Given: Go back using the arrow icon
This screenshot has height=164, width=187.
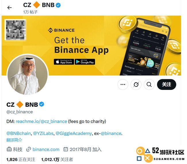Looking at the screenshot, I should [9, 8].
